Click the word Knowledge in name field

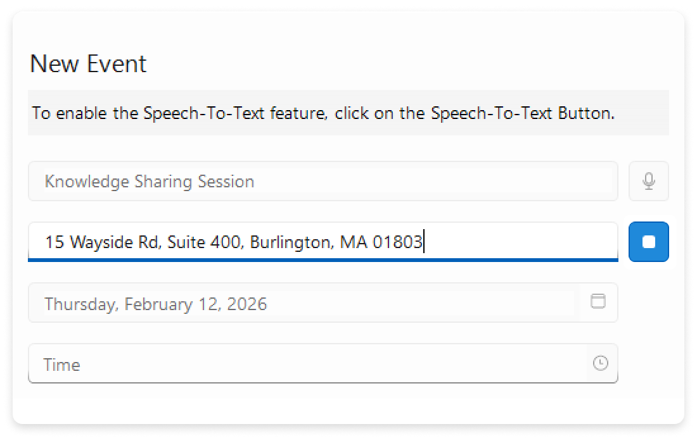[87, 182]
